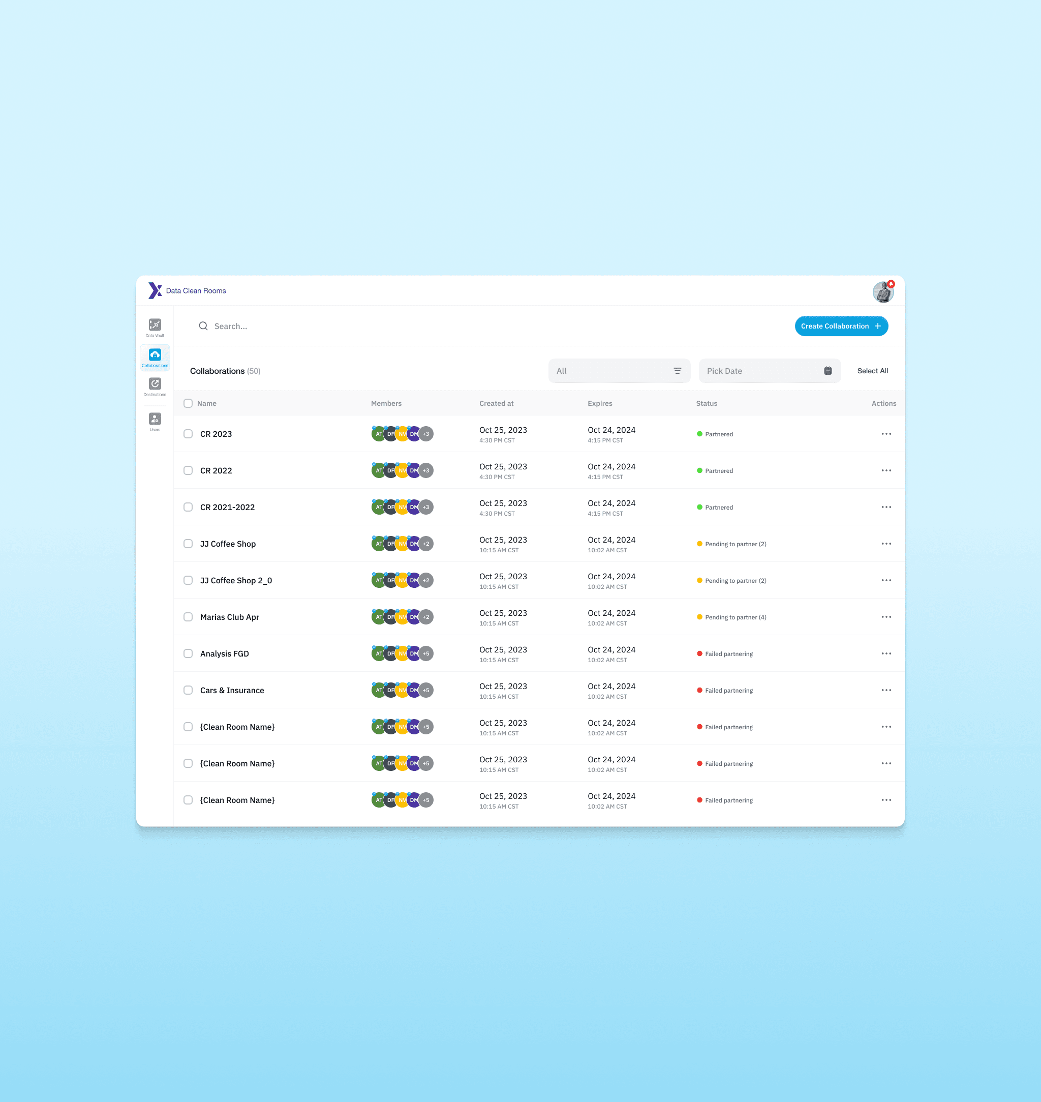Viewport: 1041px width, 1102px height.
Task: Select the Collaborations sidebar icon
Action: (155, 357)
